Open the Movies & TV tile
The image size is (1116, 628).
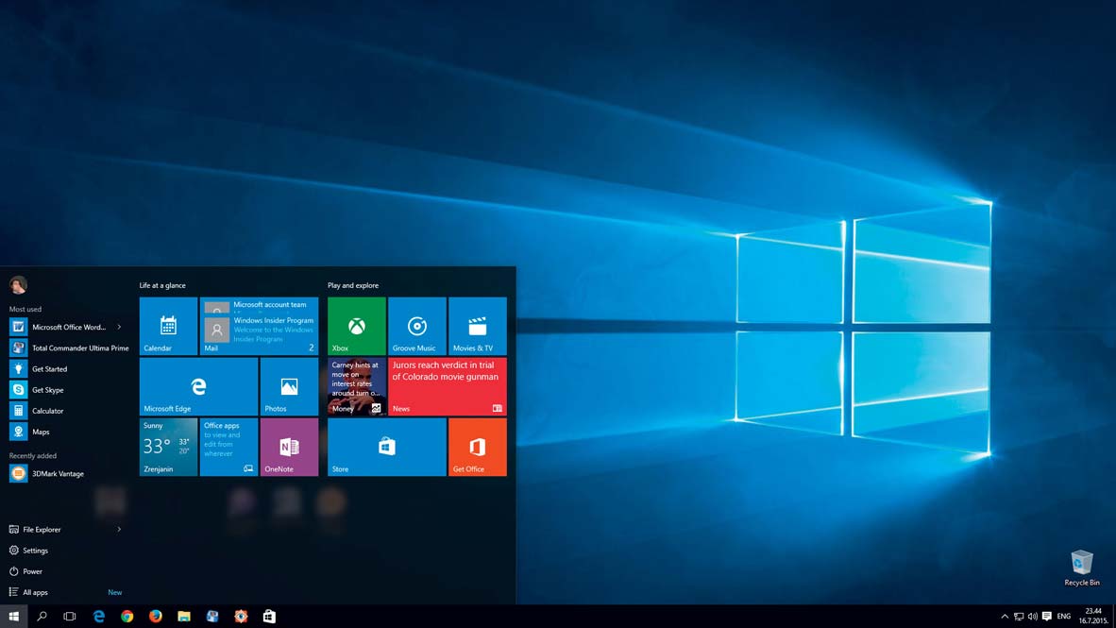pos(478,326)
